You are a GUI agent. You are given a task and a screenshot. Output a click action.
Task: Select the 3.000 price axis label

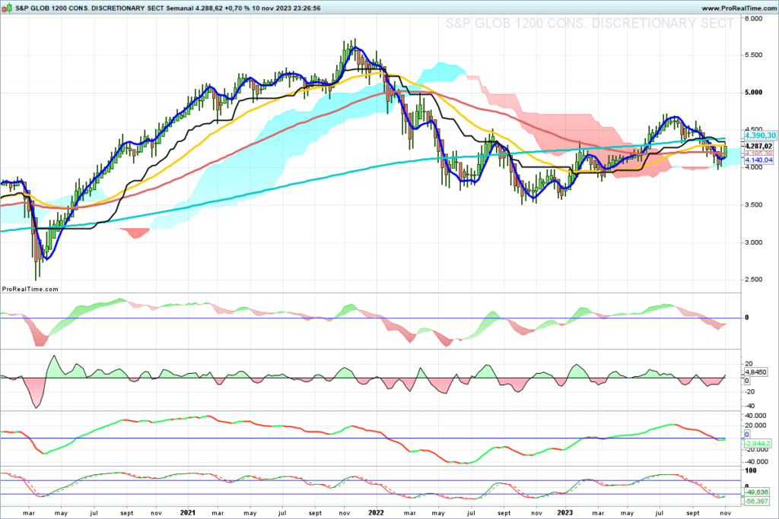tap(753, 242)
